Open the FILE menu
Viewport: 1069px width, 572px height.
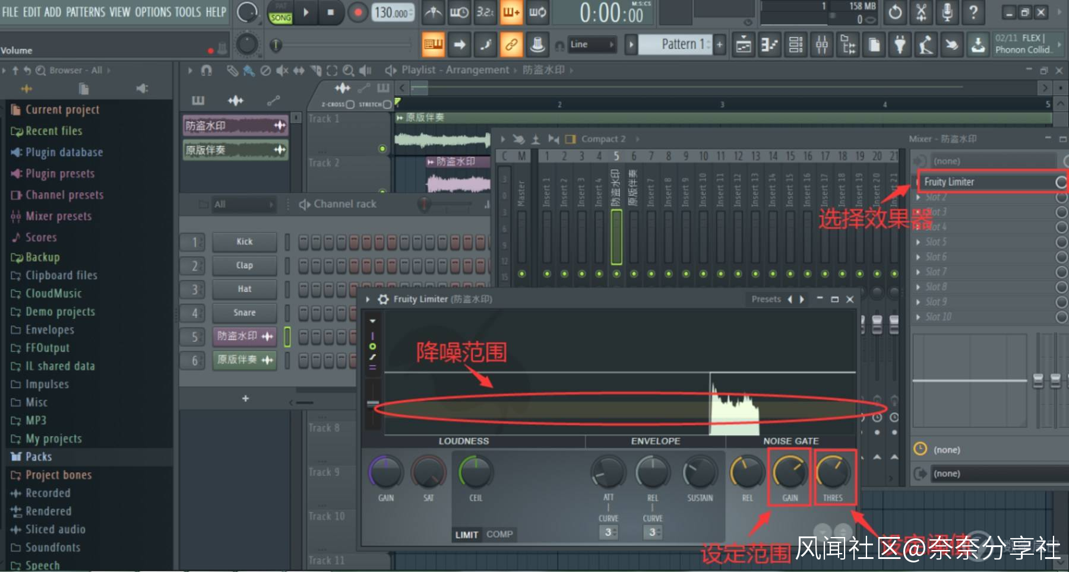click(10, 12)
